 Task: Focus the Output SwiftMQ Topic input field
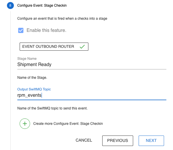[x=92, y=95]
